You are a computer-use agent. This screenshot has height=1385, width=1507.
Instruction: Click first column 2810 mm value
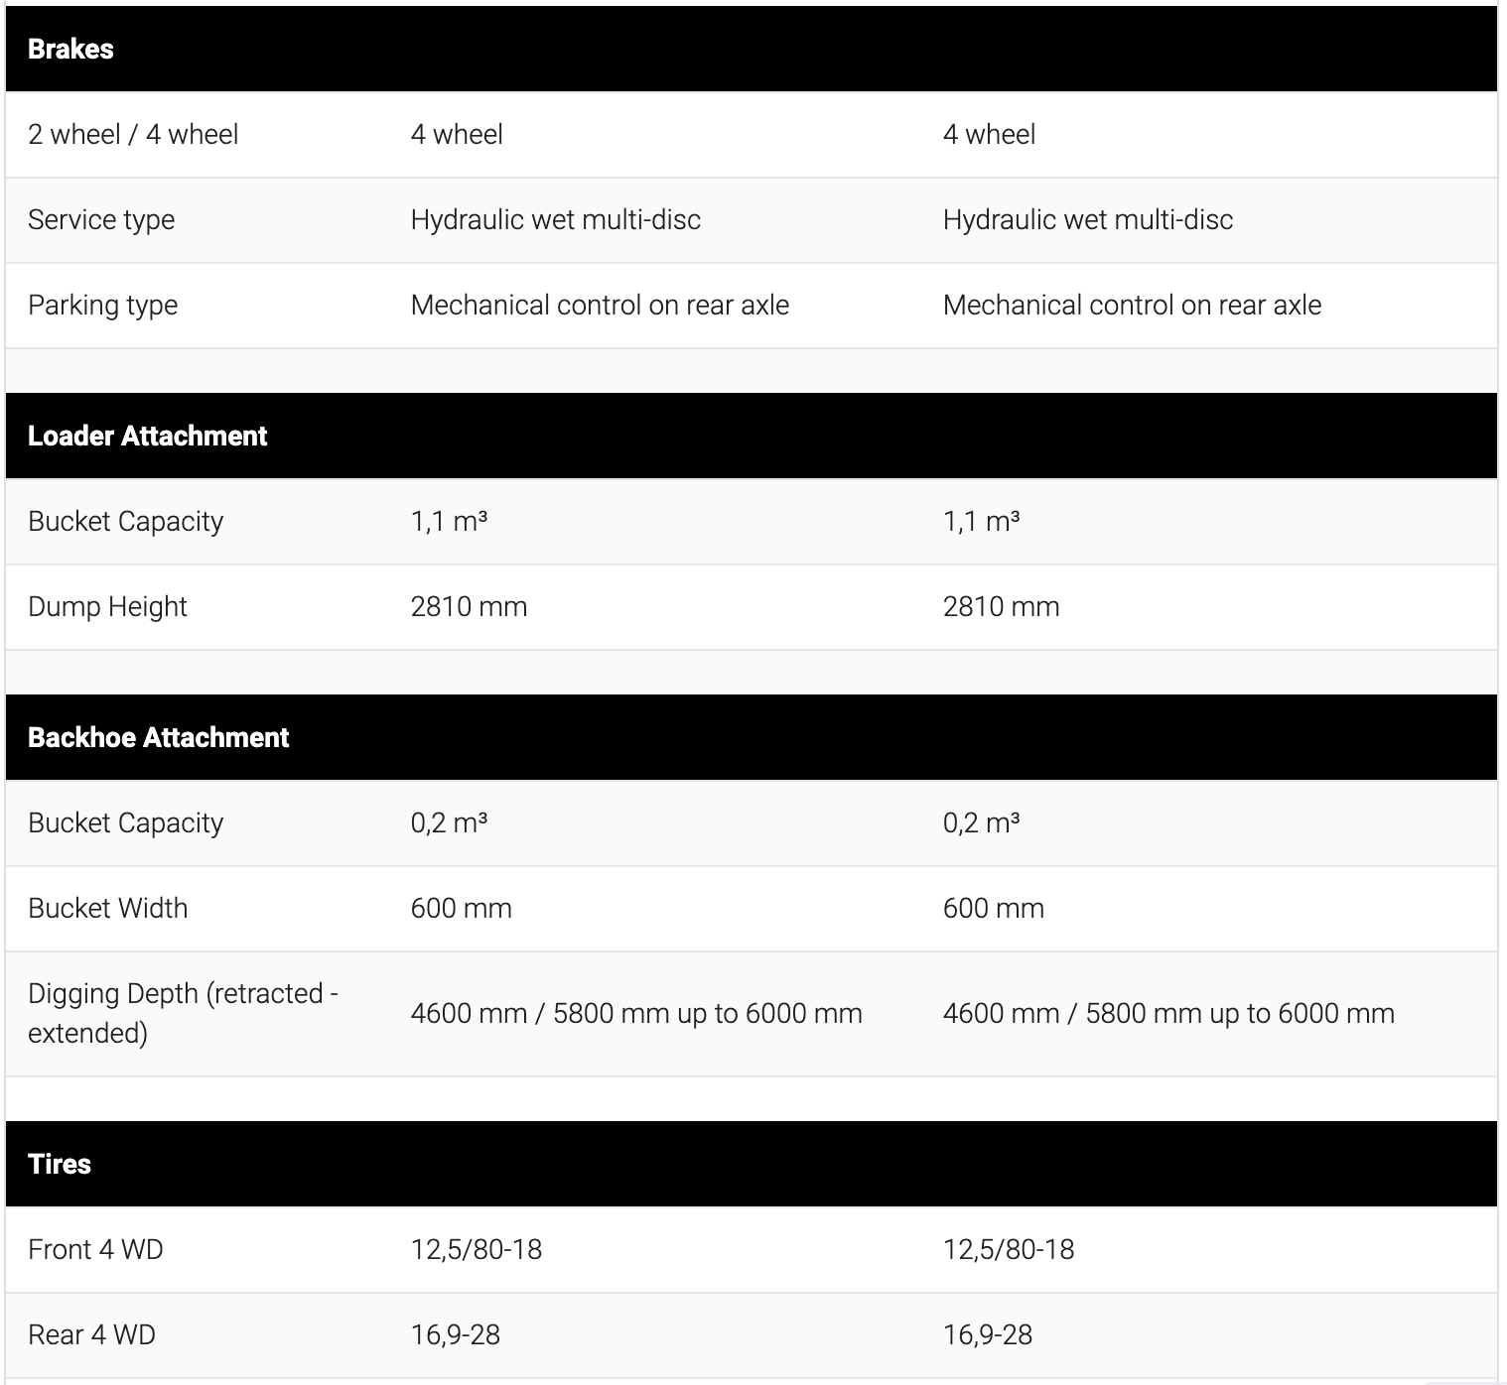(x=469, y=607)
